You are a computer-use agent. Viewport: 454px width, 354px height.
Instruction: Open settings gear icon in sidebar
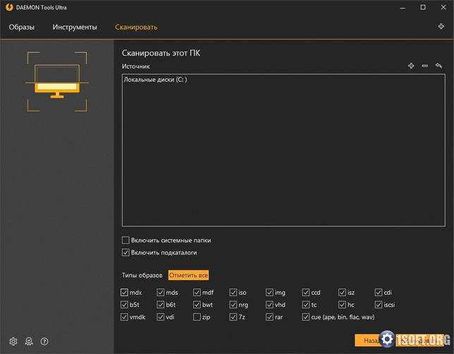[13, 341]
